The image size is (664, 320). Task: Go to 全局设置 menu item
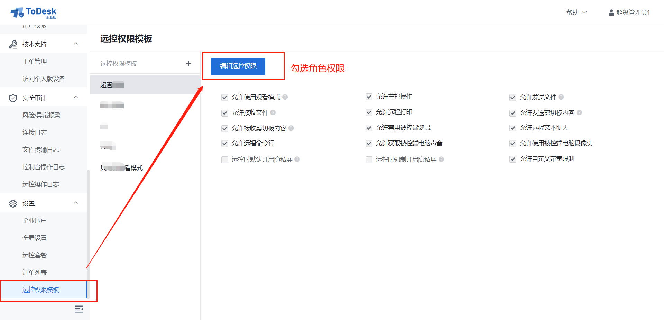pyautogui.click(x=35, y=238)
